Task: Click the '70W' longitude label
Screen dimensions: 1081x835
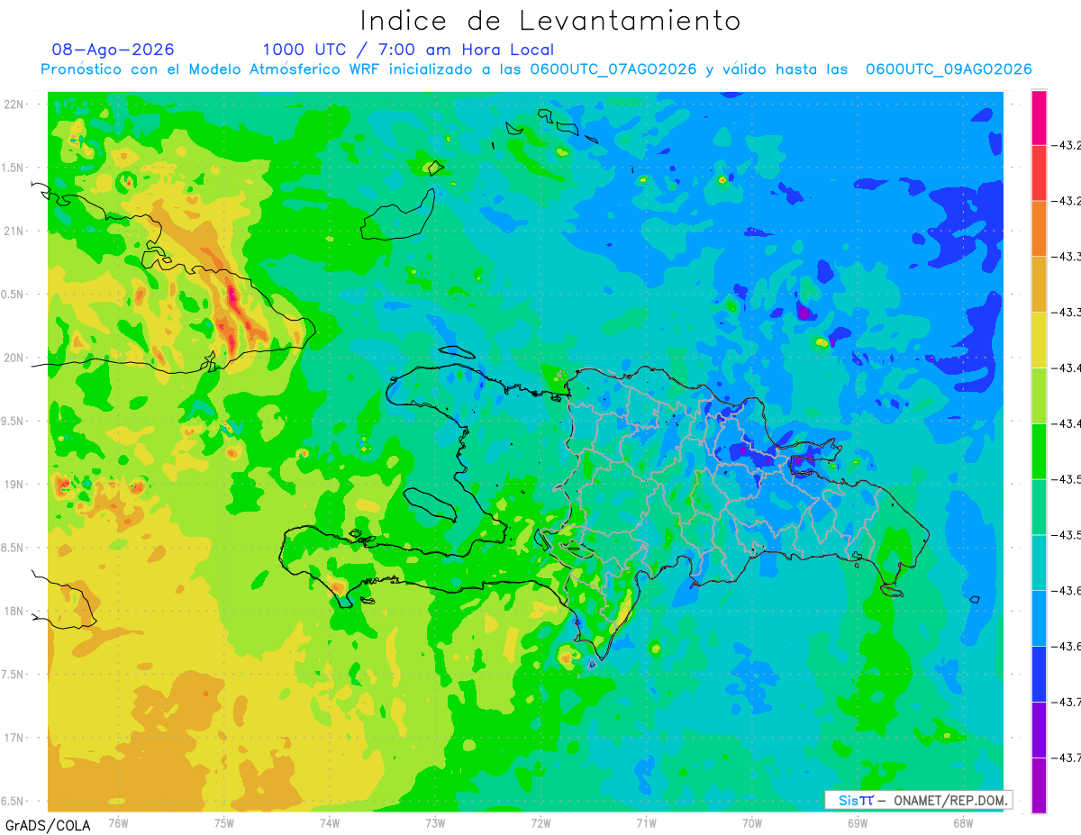Action: (751, 822)
